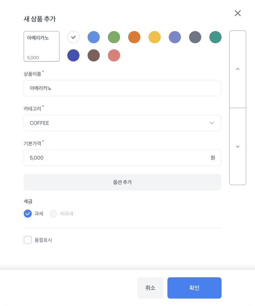Select the teal color swatch
The height and width of the screenshot is (306, 255).
215,37
